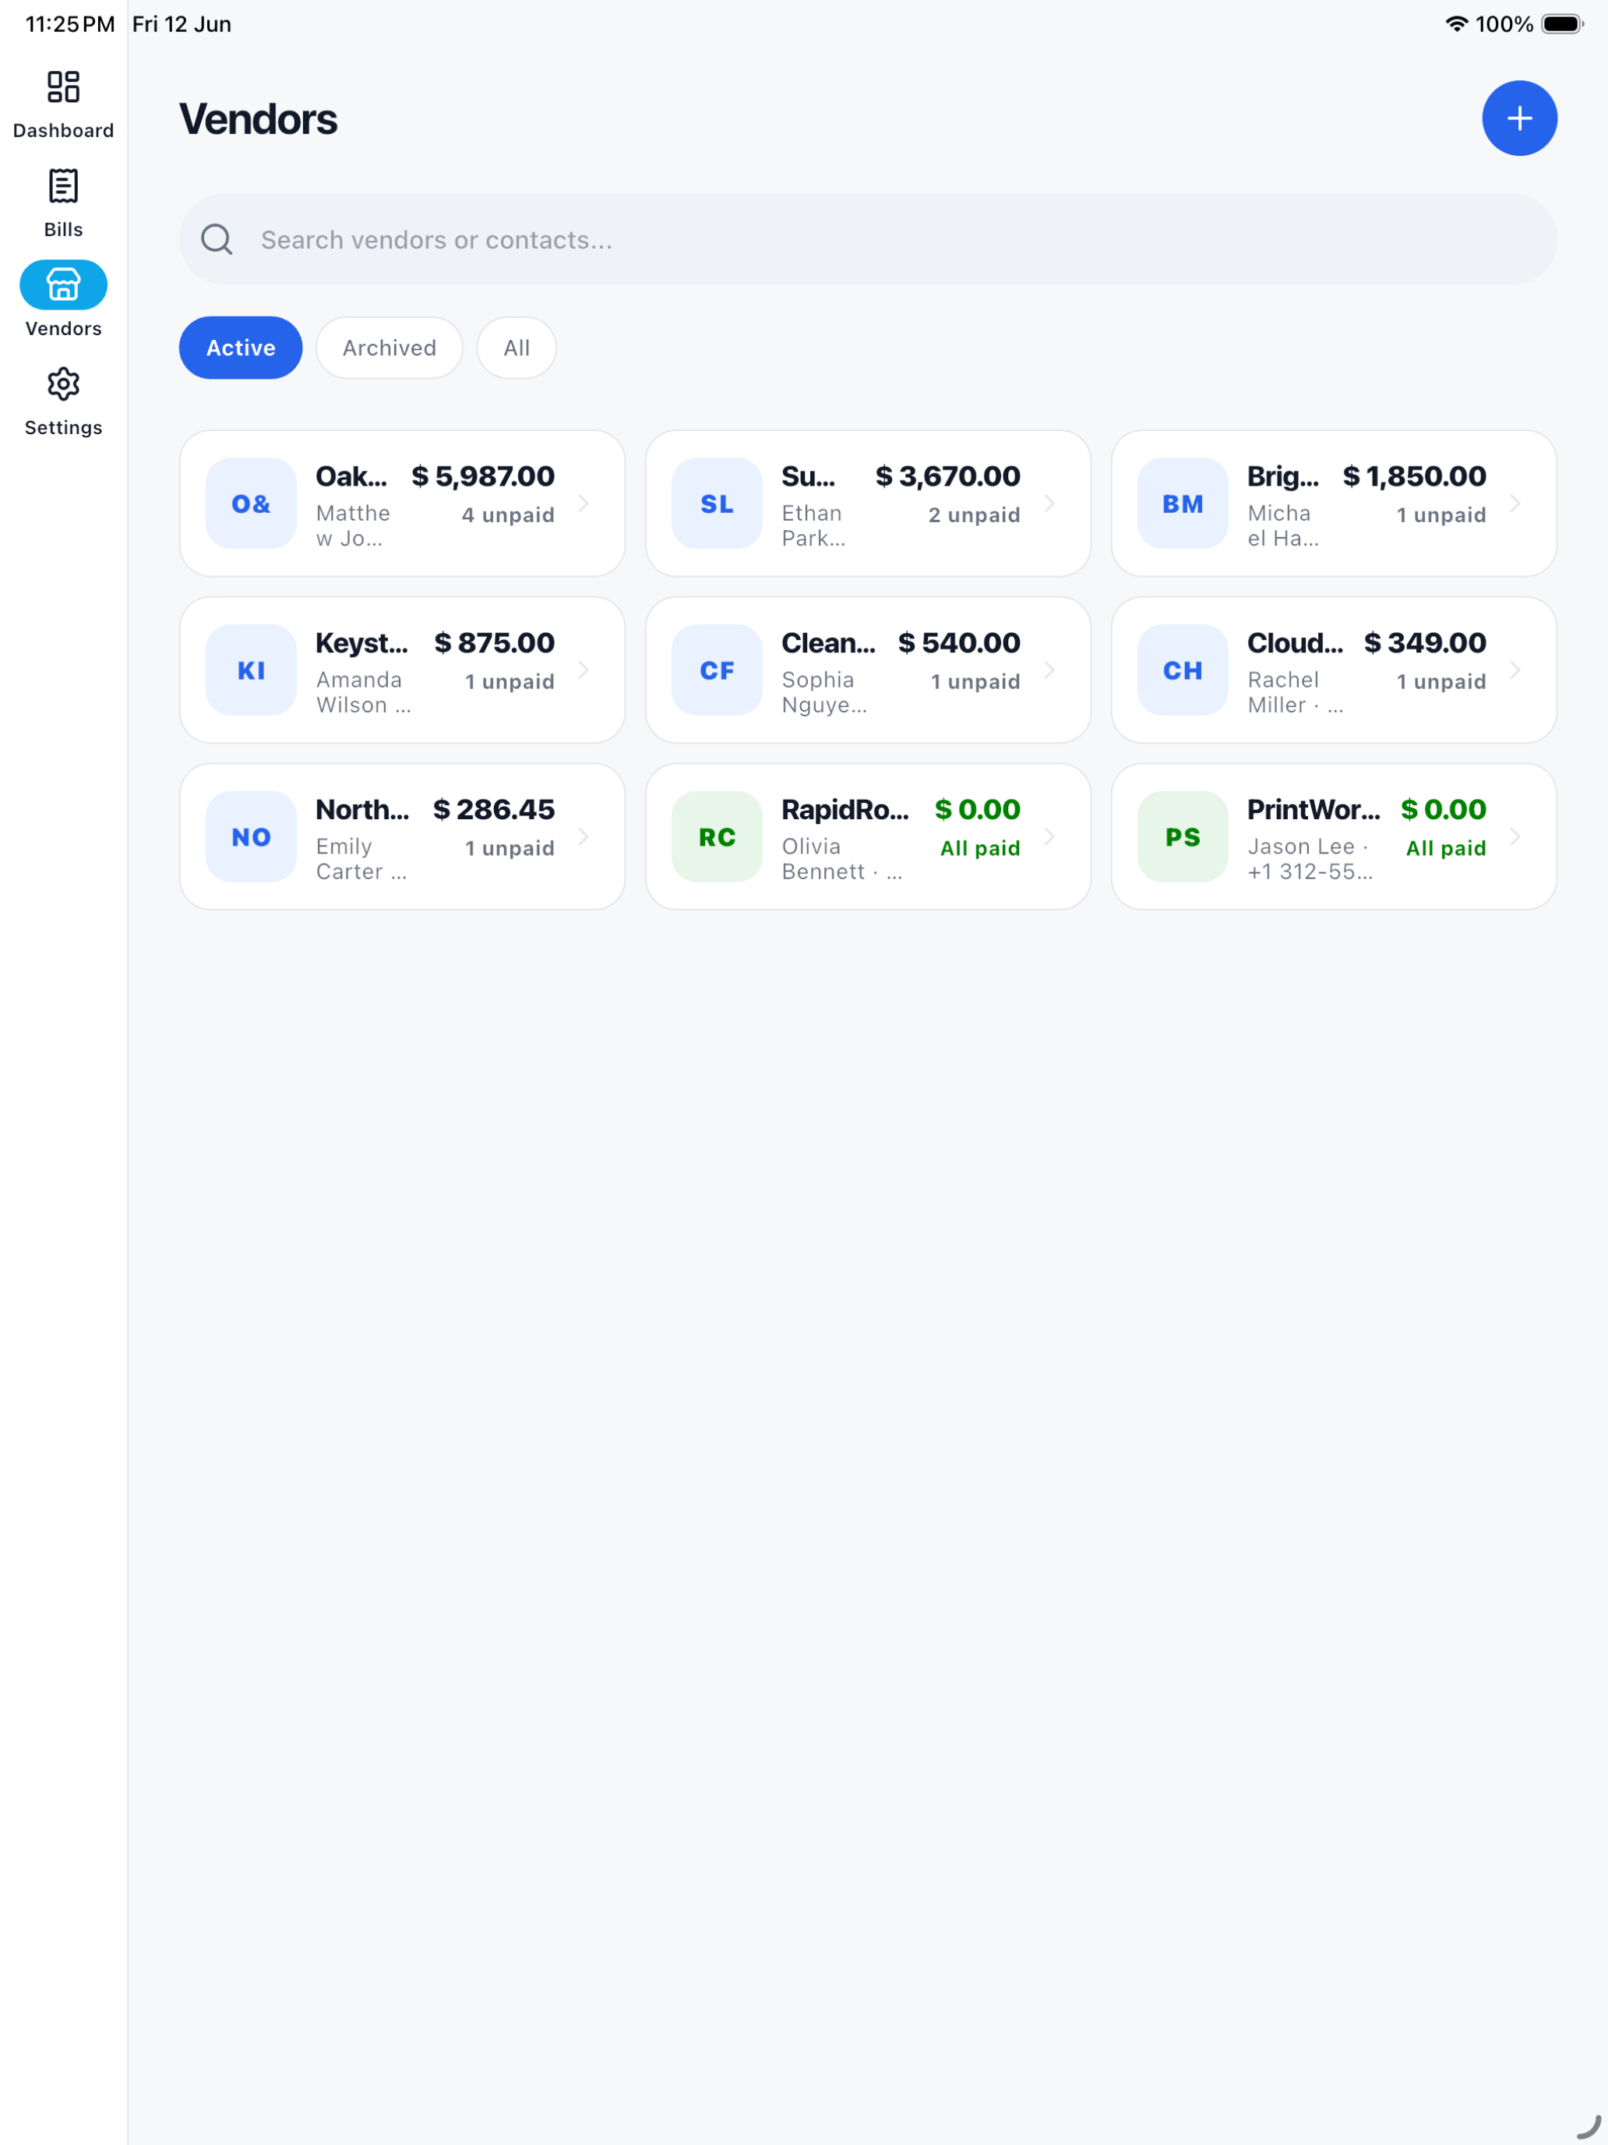Click the RapidRo... vendor name

(845, 810)
